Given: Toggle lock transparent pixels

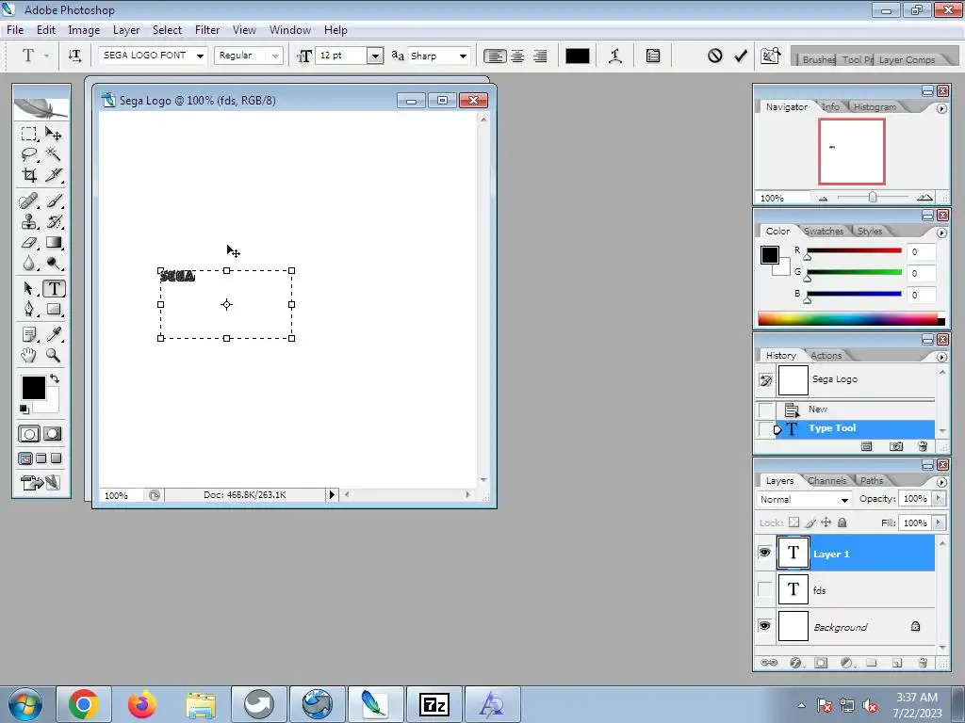Looking at the screenshot, I should click(x=793, y=522).
